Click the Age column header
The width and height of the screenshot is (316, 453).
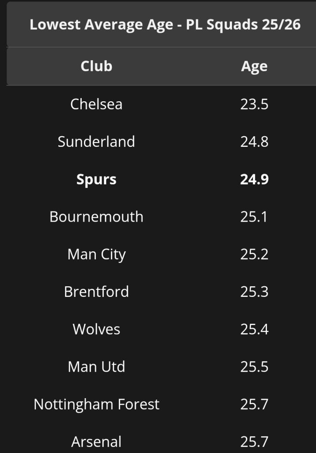pyautogui.click(x=254, y=67)
